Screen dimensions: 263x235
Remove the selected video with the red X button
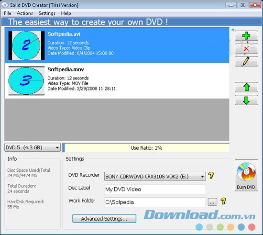pyautogui.click(x=246, y=49)
